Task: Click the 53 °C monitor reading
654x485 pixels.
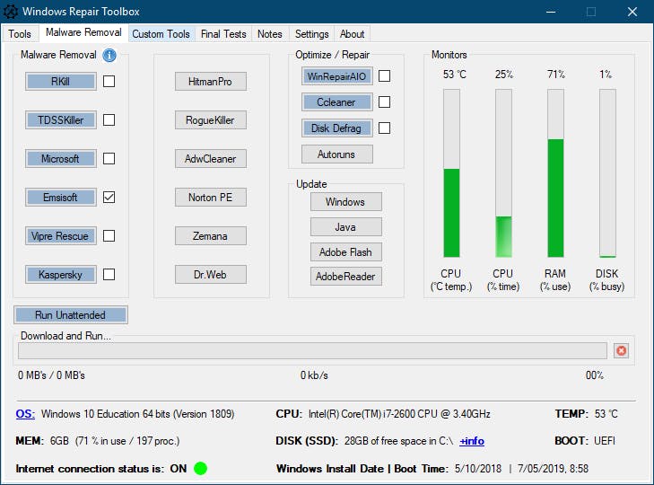Action: [x=454, y=75]
